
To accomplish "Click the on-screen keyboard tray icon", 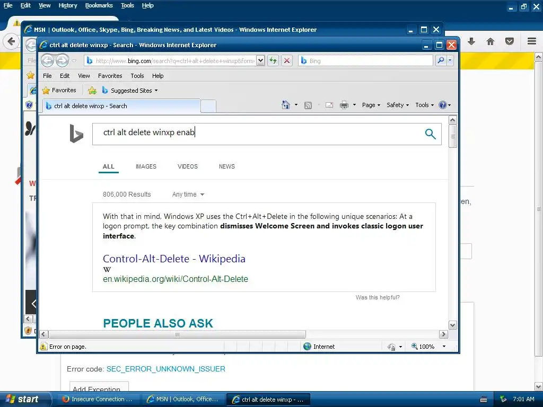I will (484, 400).
